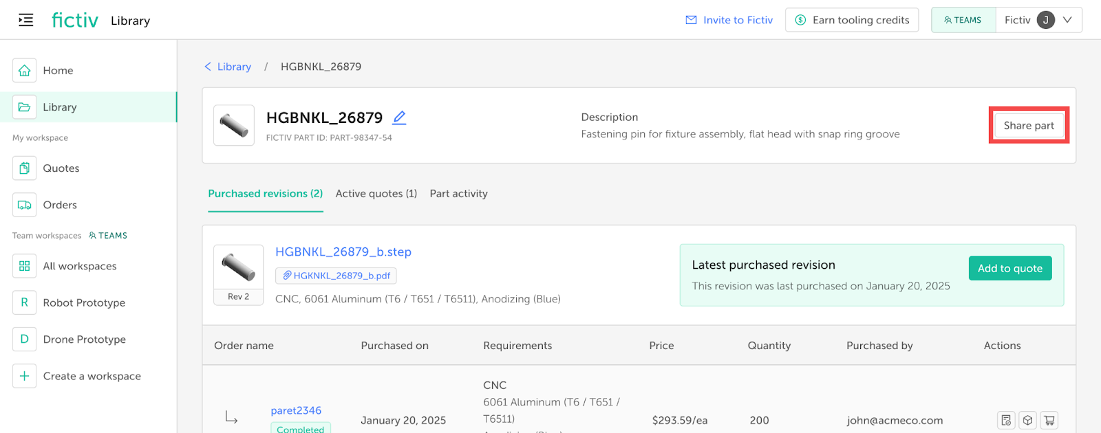
Task: Click the plus icon to create a workspace
Action: point(24,376)
